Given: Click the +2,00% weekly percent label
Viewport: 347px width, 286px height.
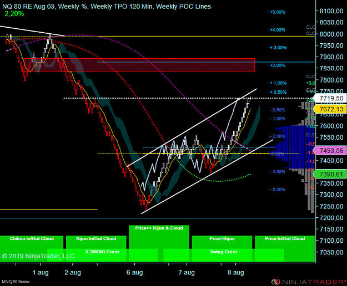Looking at the screenshot, I should pos(277,65).
